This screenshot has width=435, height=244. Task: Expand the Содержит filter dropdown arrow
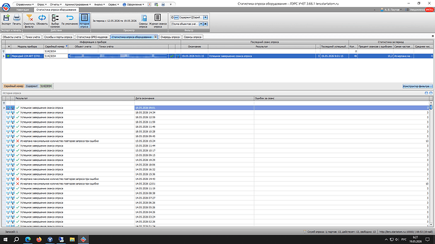pyautogui.click(x=206, y=18)
